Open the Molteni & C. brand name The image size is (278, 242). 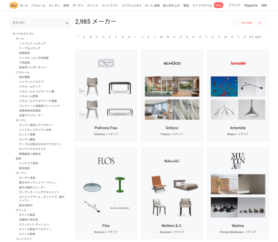172,225
